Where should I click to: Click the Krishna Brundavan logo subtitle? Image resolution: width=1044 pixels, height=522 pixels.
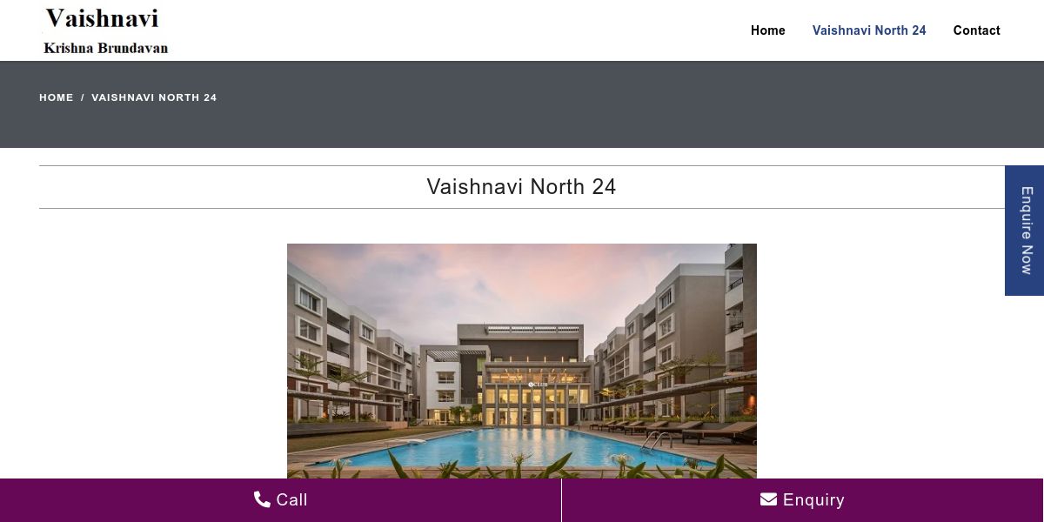(105, 48)
